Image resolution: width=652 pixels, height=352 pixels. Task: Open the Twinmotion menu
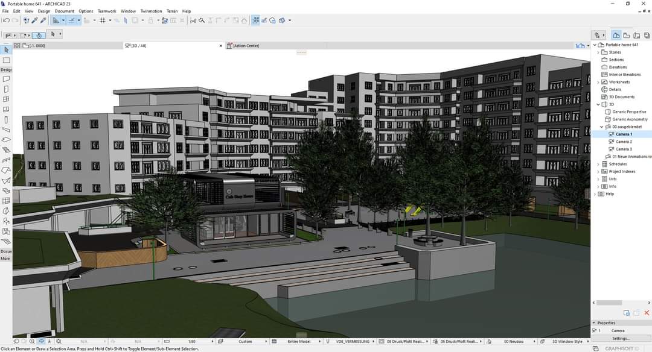pyautogui.click(x=150, y=11)
